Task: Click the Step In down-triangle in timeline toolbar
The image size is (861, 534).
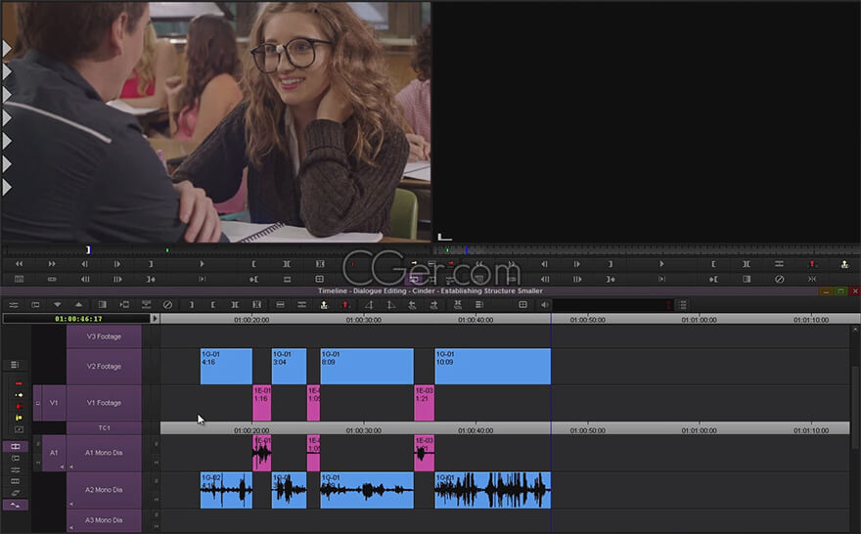Action: pos(57,304)
